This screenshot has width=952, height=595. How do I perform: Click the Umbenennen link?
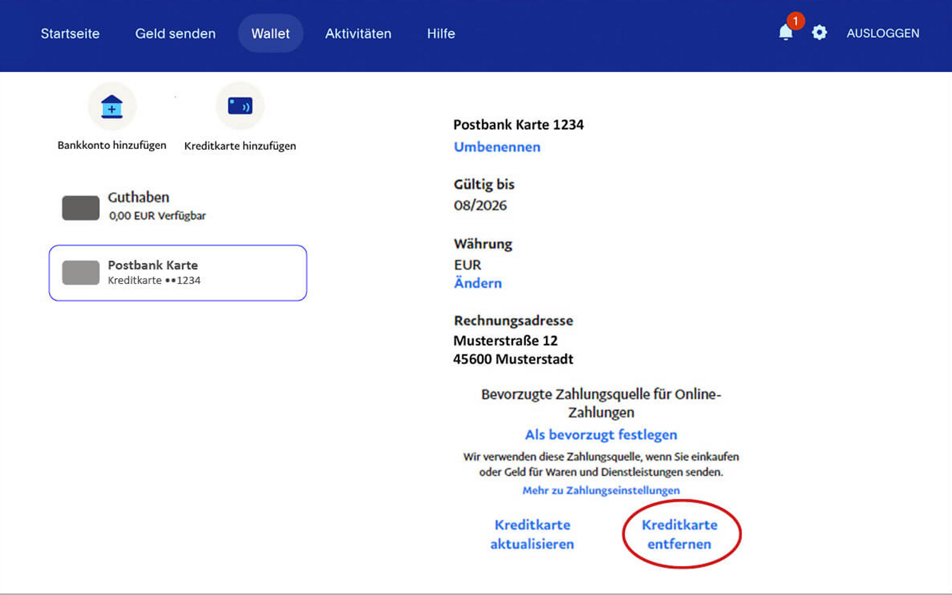(497, 147)
